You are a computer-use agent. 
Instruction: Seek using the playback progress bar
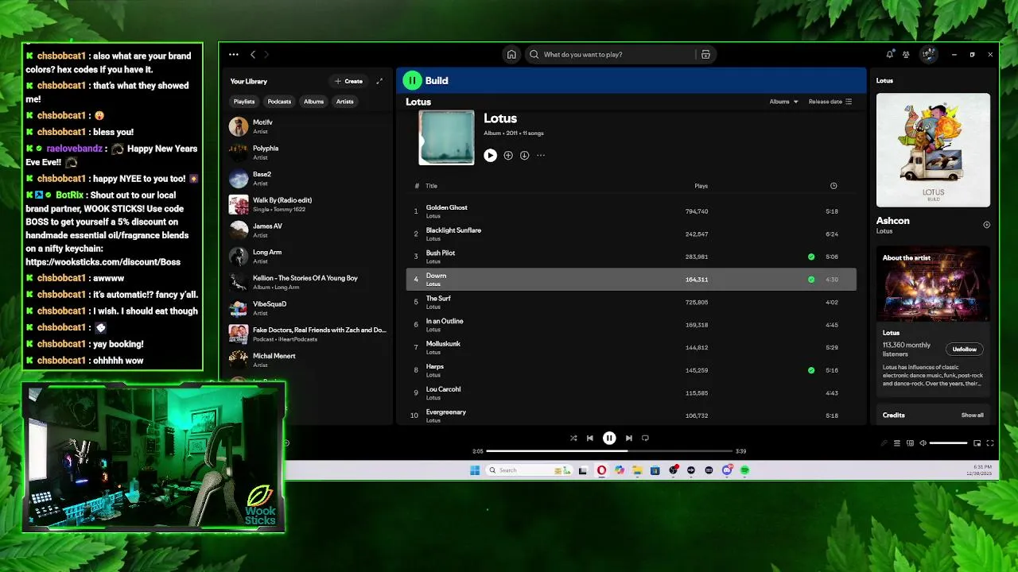pyautogui.click(x=609, y=451)
